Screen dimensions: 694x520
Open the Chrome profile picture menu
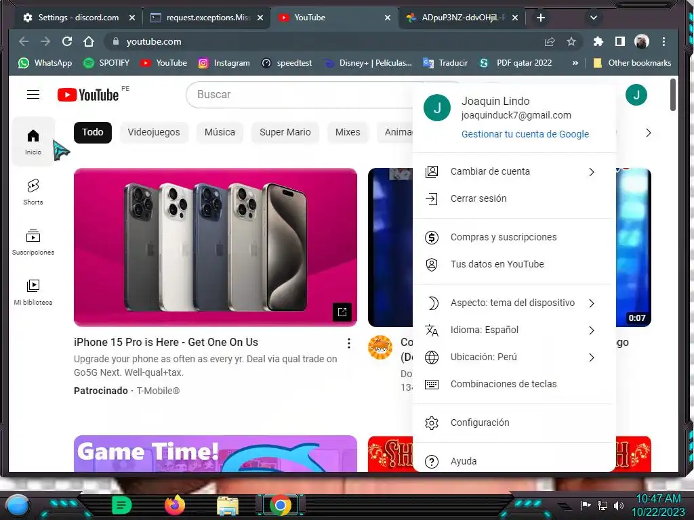(x=641, y=41)
